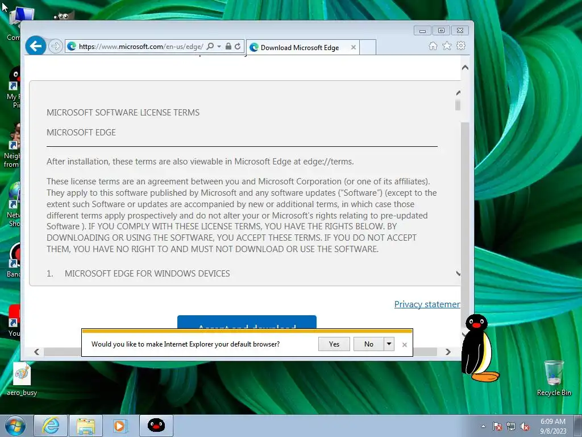Click the forward navigation arrow in Internet Explorer
The height and width of the screenshot is (437, 582).
(x=55, y=47)
